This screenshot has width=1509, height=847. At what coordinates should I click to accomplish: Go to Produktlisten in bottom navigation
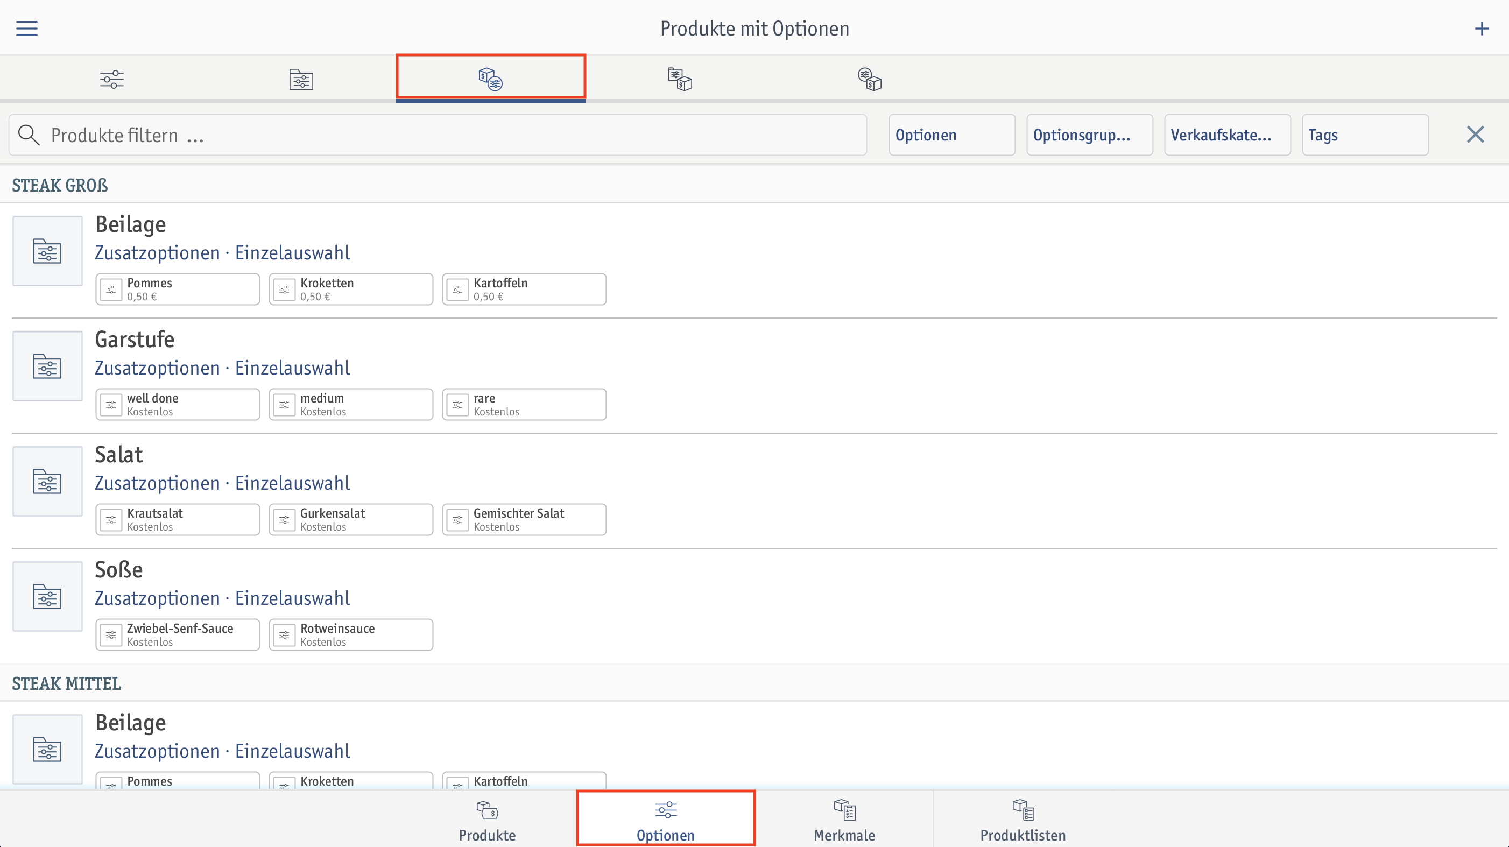click(1023, 820)
